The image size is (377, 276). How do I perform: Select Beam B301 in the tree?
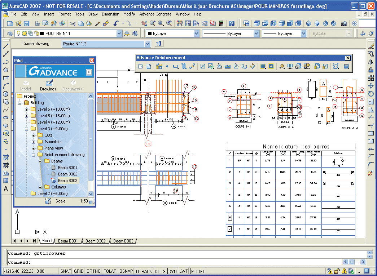[67, 168]
